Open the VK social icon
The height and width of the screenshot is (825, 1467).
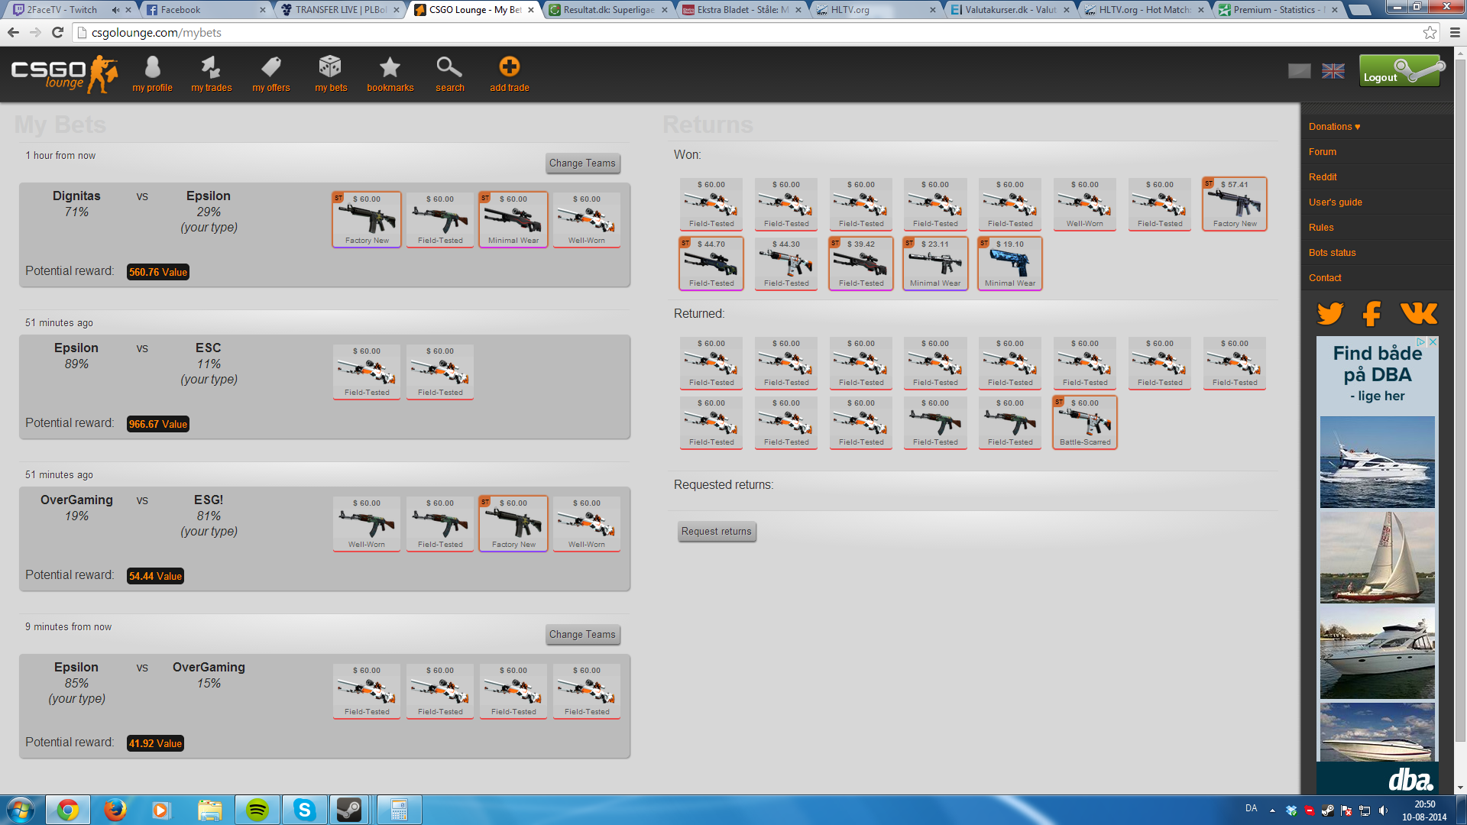pyautogui.click(x=1419, y=313)
